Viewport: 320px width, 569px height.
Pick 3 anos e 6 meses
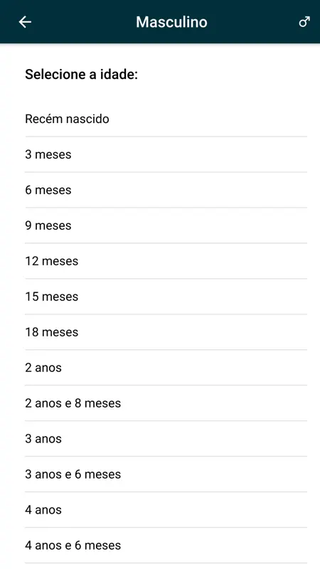click(166, 474)
